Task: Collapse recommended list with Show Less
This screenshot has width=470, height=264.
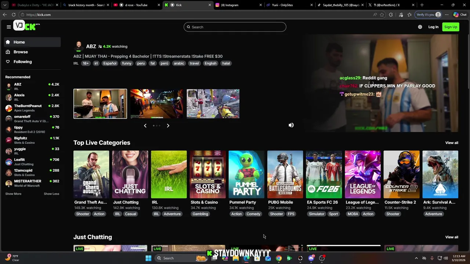Action: point(51,194)
